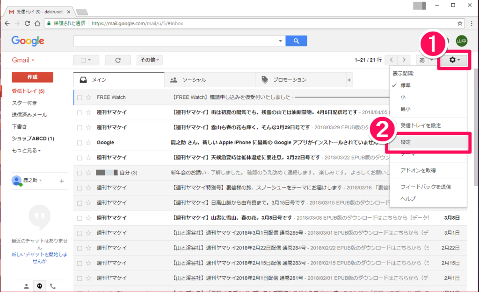Viewport: 479px width, 292px height.
Task: Open ヘルプ from the gear menu
Action: (x=428, y=199)
